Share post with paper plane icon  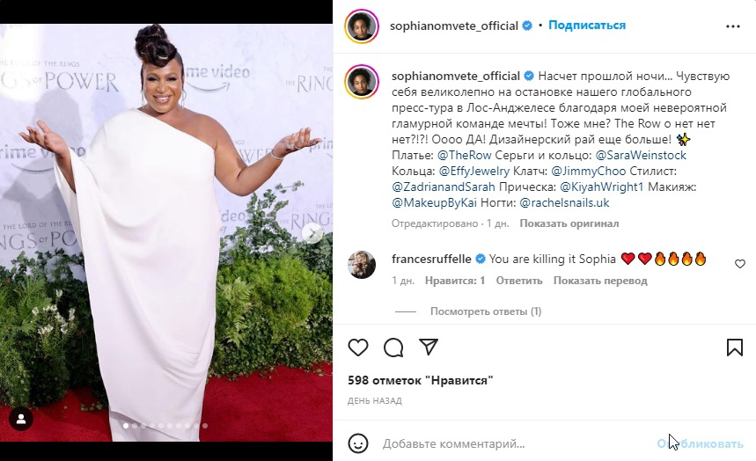coord(429,347)
